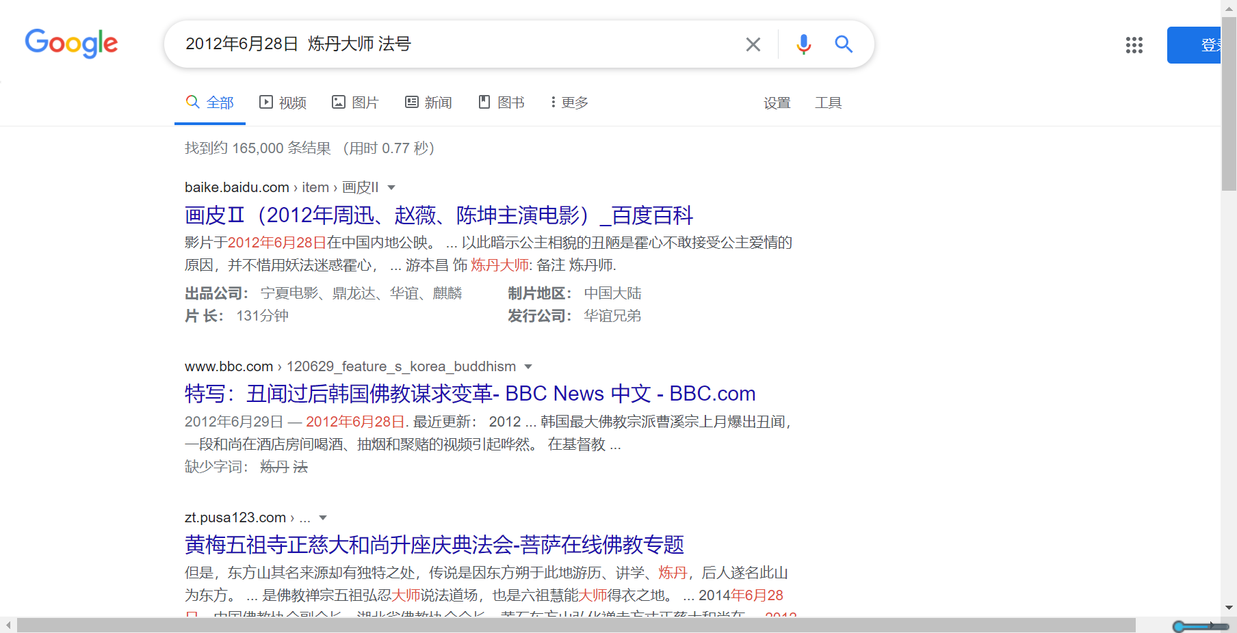Viewport: 1237px width, 633px height.
Task: Go to the Google logo homepage
Action: click(71, 44)
